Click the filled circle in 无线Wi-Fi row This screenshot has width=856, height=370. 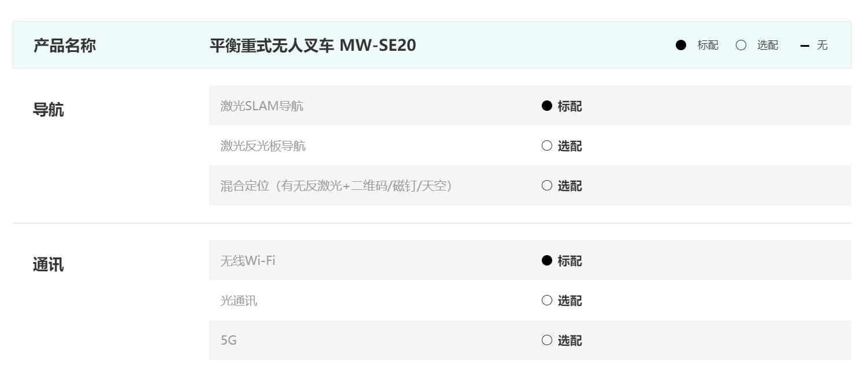[547, 261]
